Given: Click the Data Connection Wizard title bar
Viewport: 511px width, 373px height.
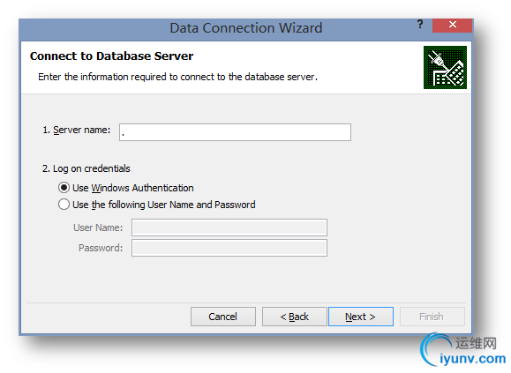Looking at the screenshot, I should 245,28.
